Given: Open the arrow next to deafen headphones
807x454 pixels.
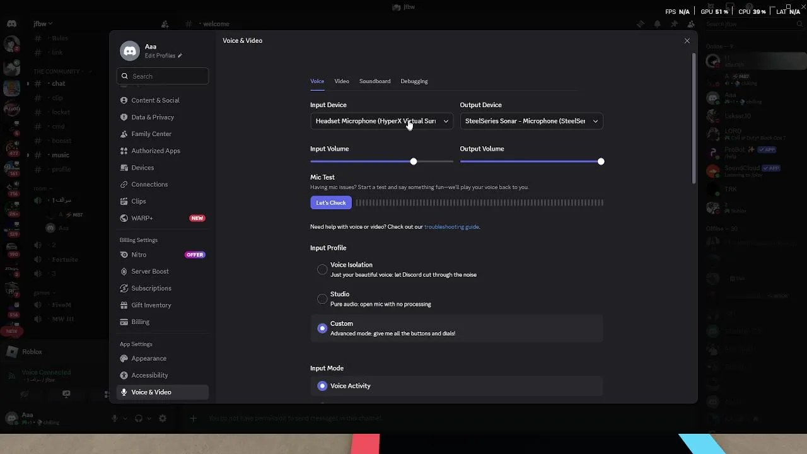Looking at the screenshot, I should (149, 418).
